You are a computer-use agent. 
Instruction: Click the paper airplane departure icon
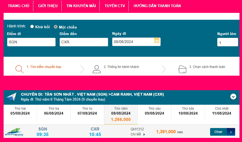(12, 97)
